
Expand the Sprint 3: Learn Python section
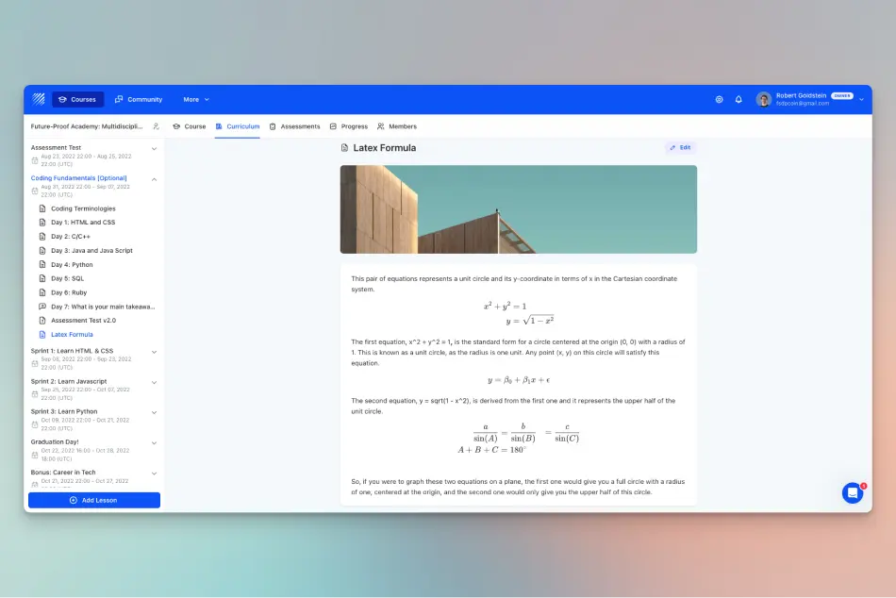(154, 413)
